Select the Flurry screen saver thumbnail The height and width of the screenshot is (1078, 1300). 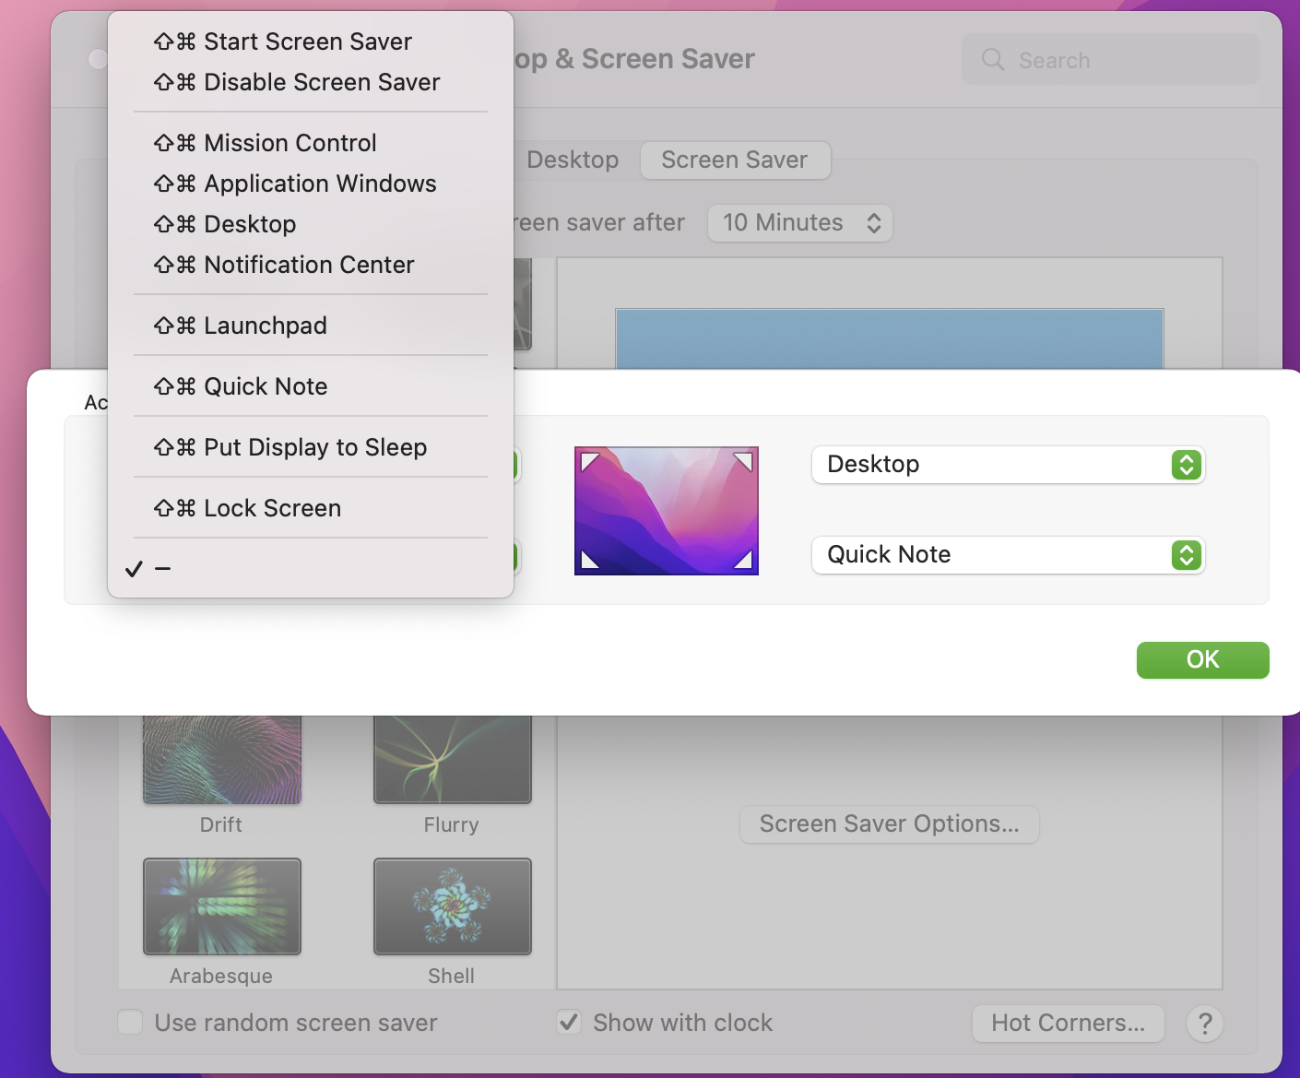453,760
